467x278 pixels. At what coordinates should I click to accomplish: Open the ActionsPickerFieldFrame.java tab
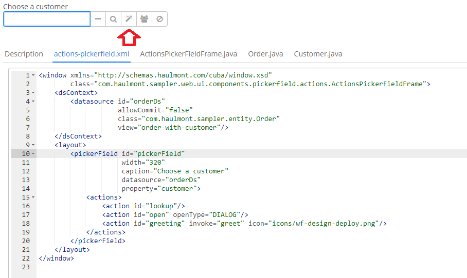point(189,54)
